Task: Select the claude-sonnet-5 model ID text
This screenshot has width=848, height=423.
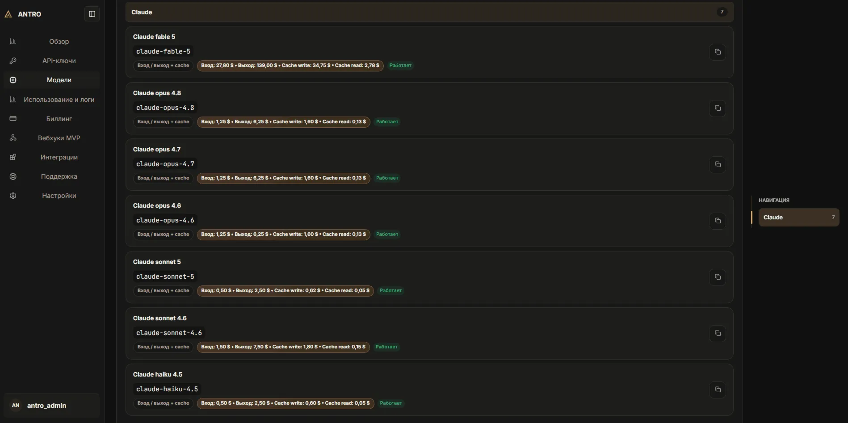Action: click(x=165, y=276)
